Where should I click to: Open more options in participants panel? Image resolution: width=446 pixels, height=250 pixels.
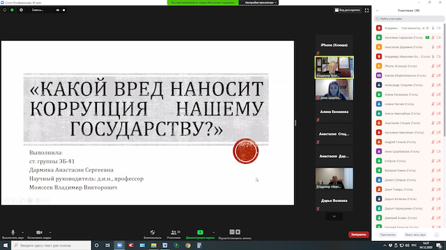tap(436, 235)
